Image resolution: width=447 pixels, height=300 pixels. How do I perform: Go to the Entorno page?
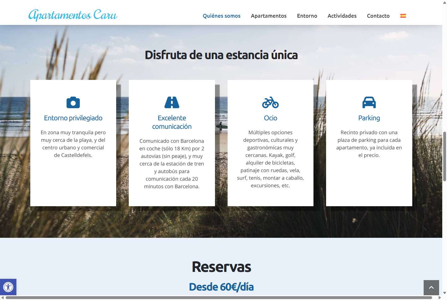tap(307, 16)
